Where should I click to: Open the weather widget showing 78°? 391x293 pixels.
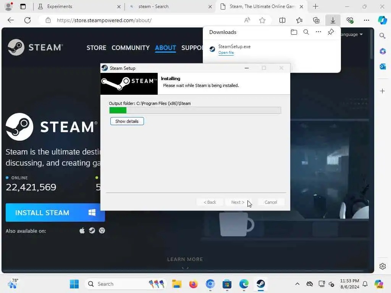coord(13,284)
